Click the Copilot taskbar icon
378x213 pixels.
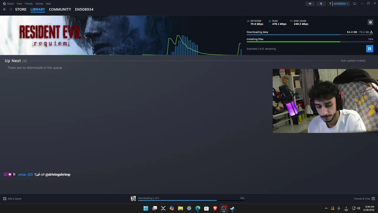click(172, 208)
